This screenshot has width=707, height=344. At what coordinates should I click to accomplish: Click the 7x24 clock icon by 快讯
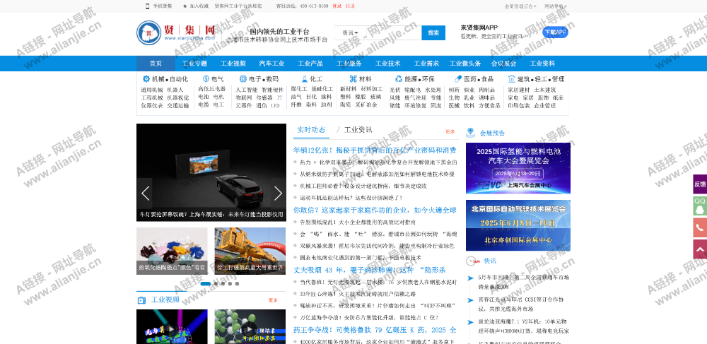[x=472, y=261]
